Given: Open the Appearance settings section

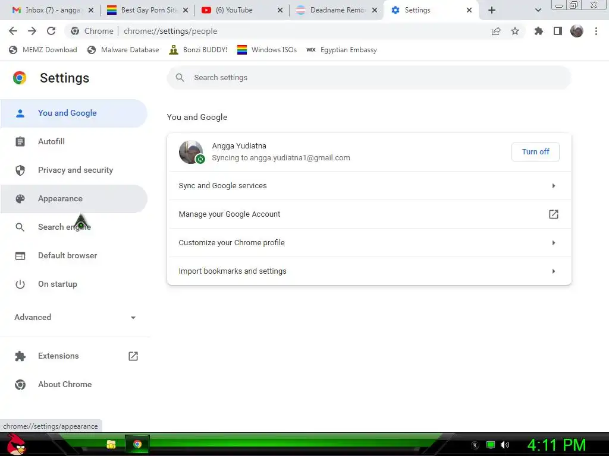Looking at the screenshot, I should tap(74, 198).
